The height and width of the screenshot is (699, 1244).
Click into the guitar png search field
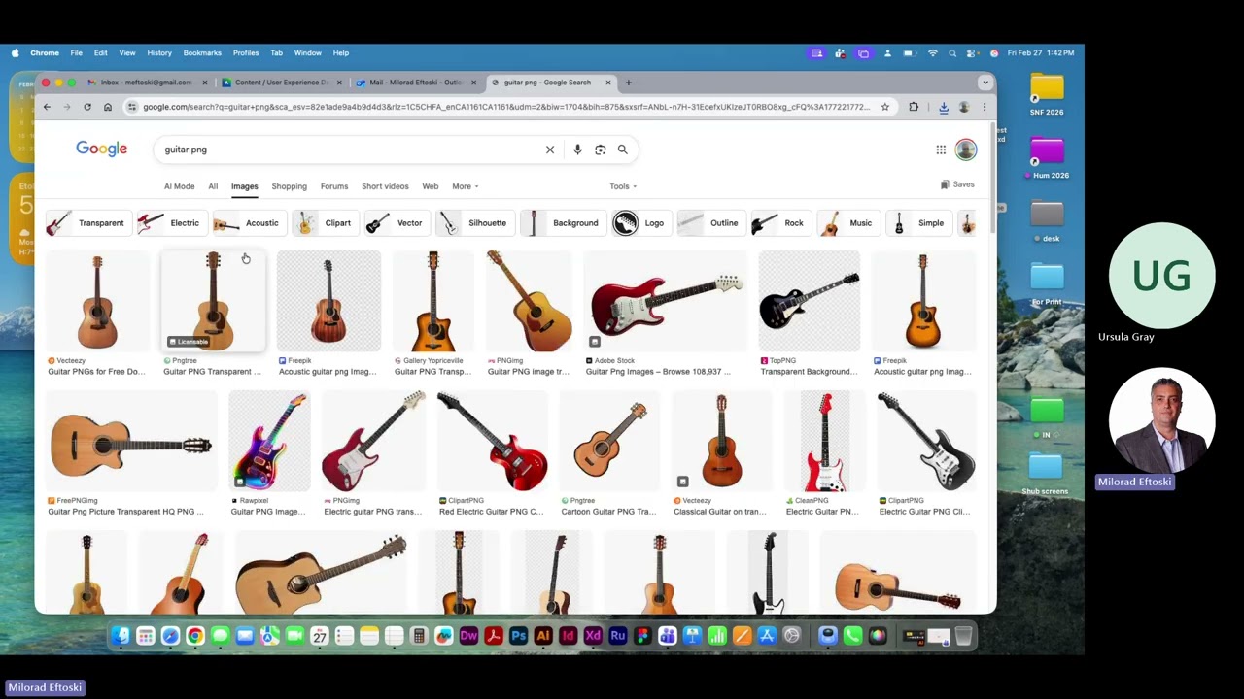[x=350, y=150]
